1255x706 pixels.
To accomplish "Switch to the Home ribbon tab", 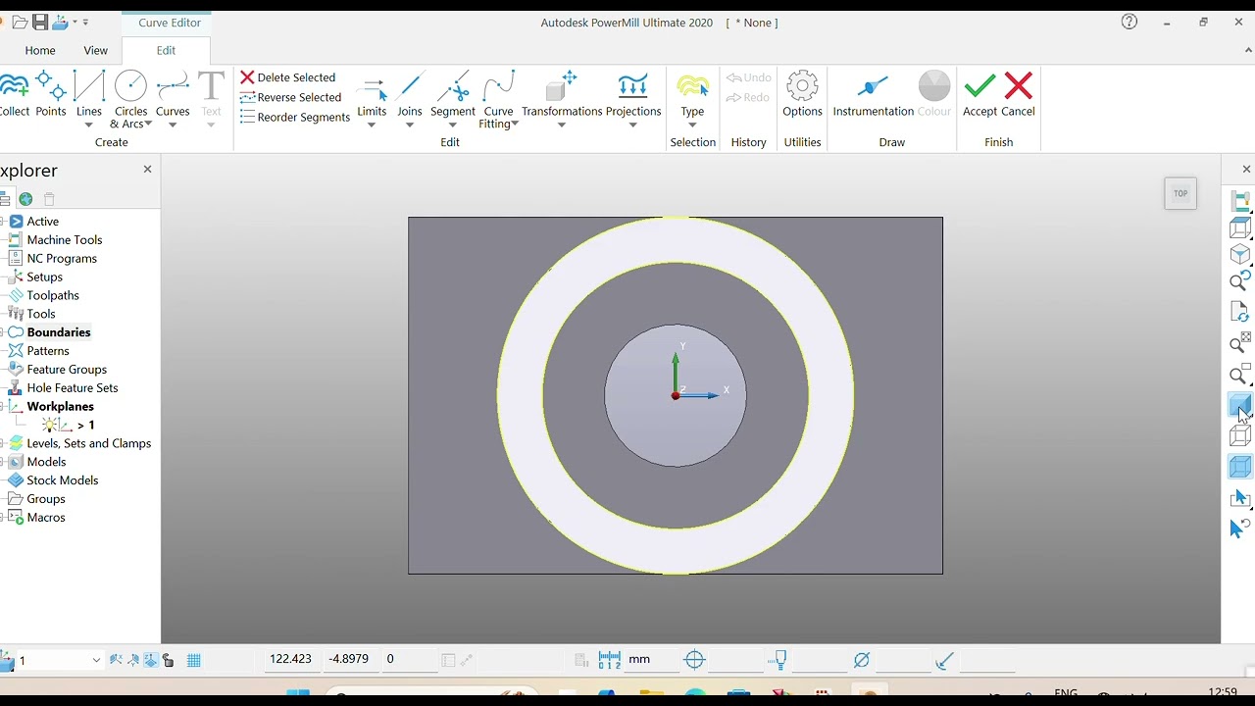I will [40, 50].
